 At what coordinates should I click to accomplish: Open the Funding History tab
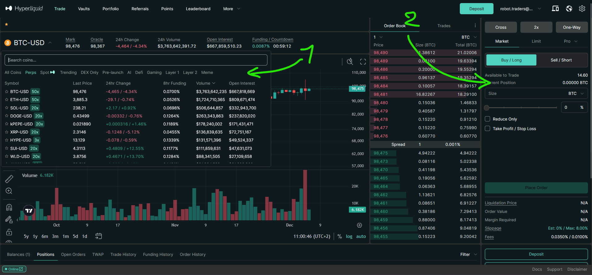tap(158, 254)
